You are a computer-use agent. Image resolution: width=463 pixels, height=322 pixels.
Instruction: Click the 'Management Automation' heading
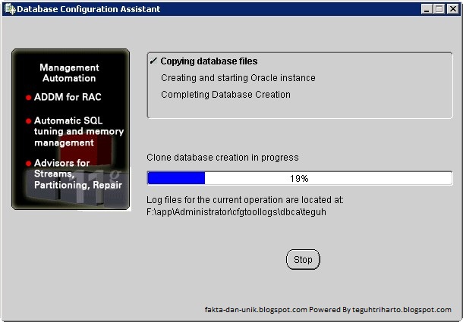[69, 73]
